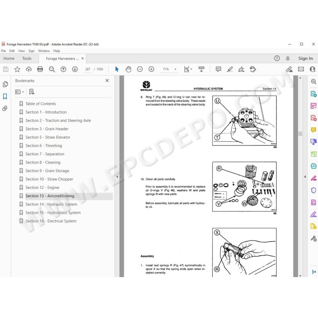Screen dimensions: 318x318
Task: Click the find current bookmark icon
Action: pyautogui.click(x=32, y=92)
